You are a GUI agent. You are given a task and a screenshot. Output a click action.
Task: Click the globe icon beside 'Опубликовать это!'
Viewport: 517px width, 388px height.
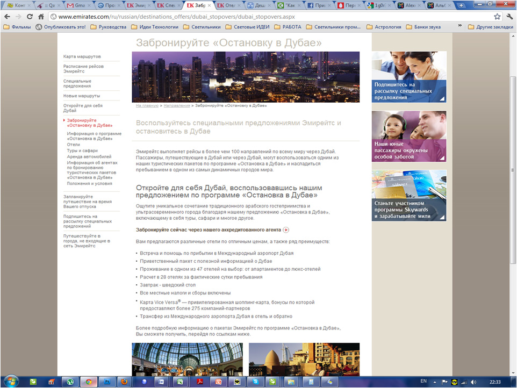39,27
